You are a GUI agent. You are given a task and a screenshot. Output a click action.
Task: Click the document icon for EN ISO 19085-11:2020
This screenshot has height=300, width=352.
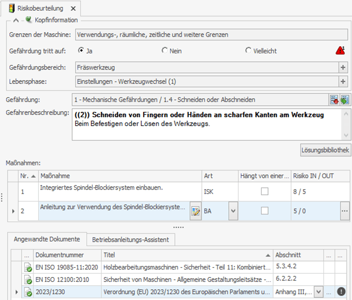(28, 267)
